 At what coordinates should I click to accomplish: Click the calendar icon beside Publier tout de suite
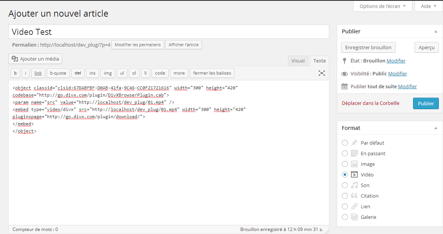coord(344,86)
